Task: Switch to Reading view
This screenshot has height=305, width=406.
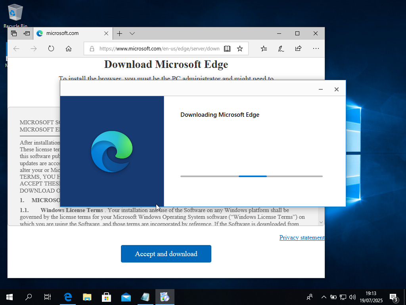Action: [x=227, y=48]
